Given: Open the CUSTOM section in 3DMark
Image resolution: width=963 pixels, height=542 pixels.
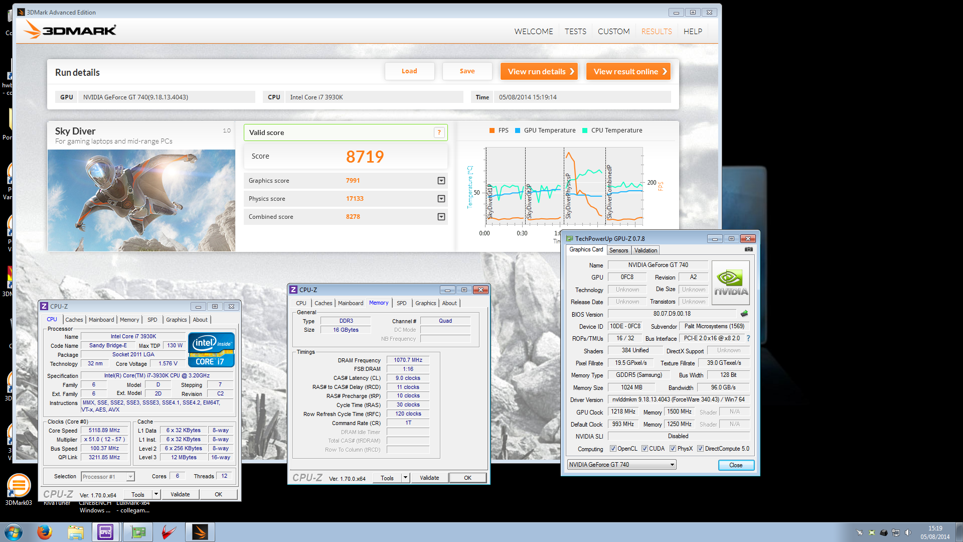Looking at the screenshot, I should pyautogui.click(x=613, y=31).
